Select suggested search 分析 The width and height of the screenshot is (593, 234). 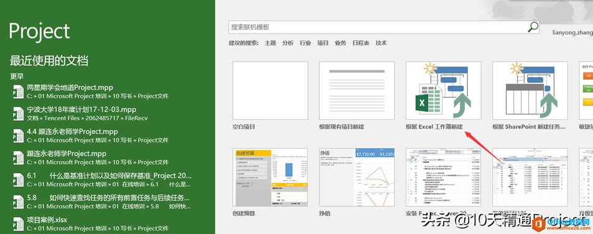tap(288, 43)
